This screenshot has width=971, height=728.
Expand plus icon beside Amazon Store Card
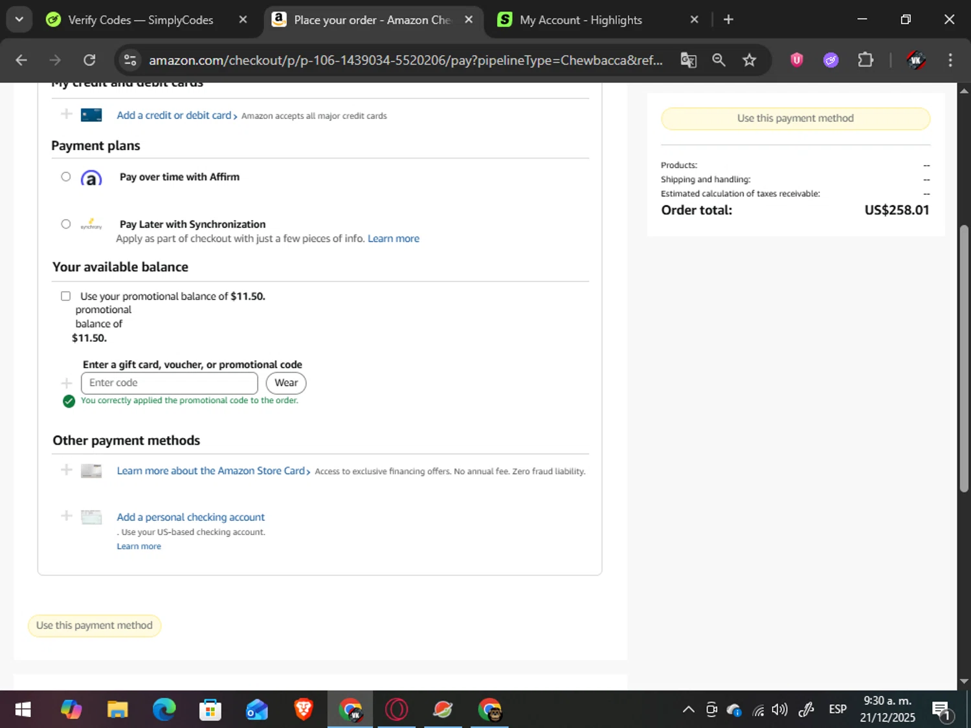(66, 470)
